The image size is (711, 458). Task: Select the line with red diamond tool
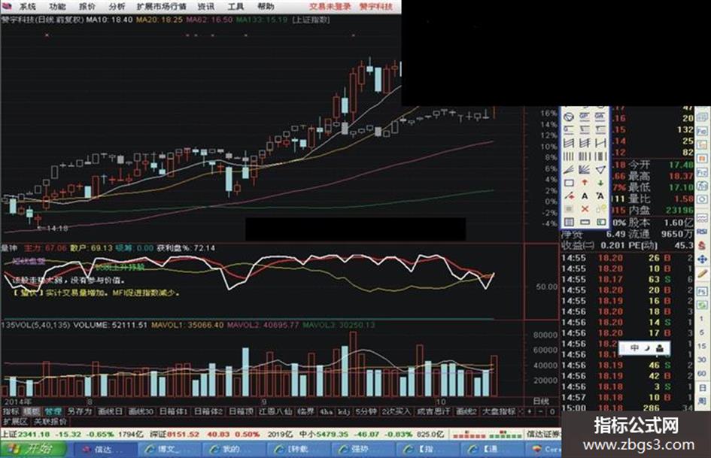click(569, 196)
